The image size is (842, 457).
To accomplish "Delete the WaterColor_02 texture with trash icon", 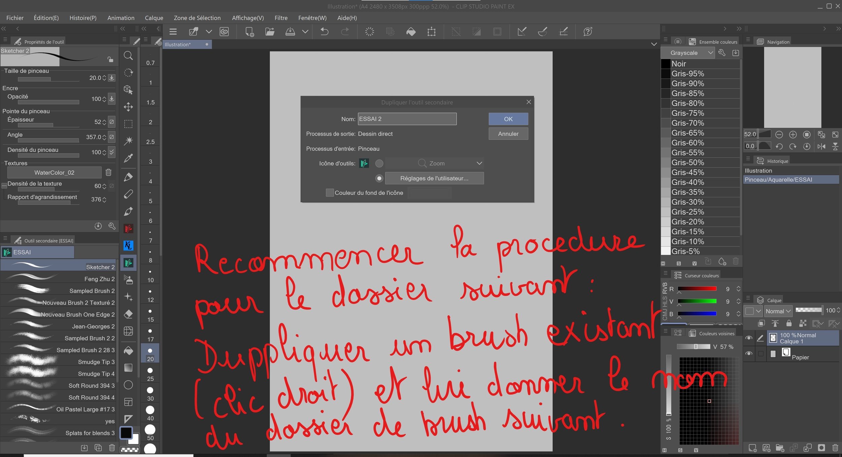I will pyautogui.click(x=108, y=173).
